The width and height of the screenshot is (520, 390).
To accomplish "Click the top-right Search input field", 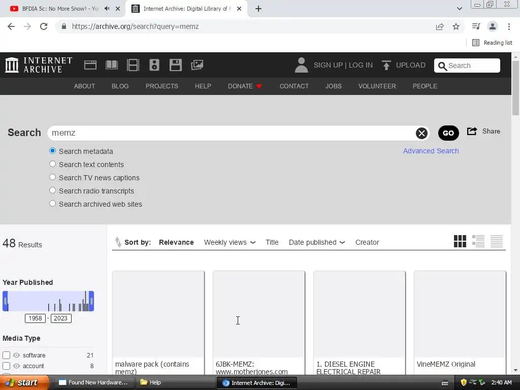I will (x=467, y=66).
